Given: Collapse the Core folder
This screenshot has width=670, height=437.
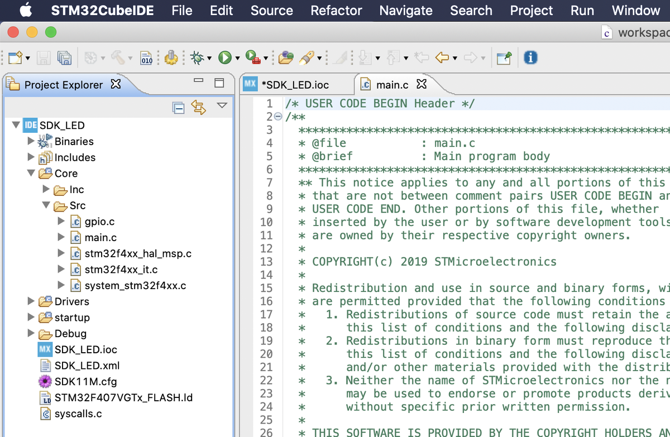Looking at the screenshot, I should point(31,174).
